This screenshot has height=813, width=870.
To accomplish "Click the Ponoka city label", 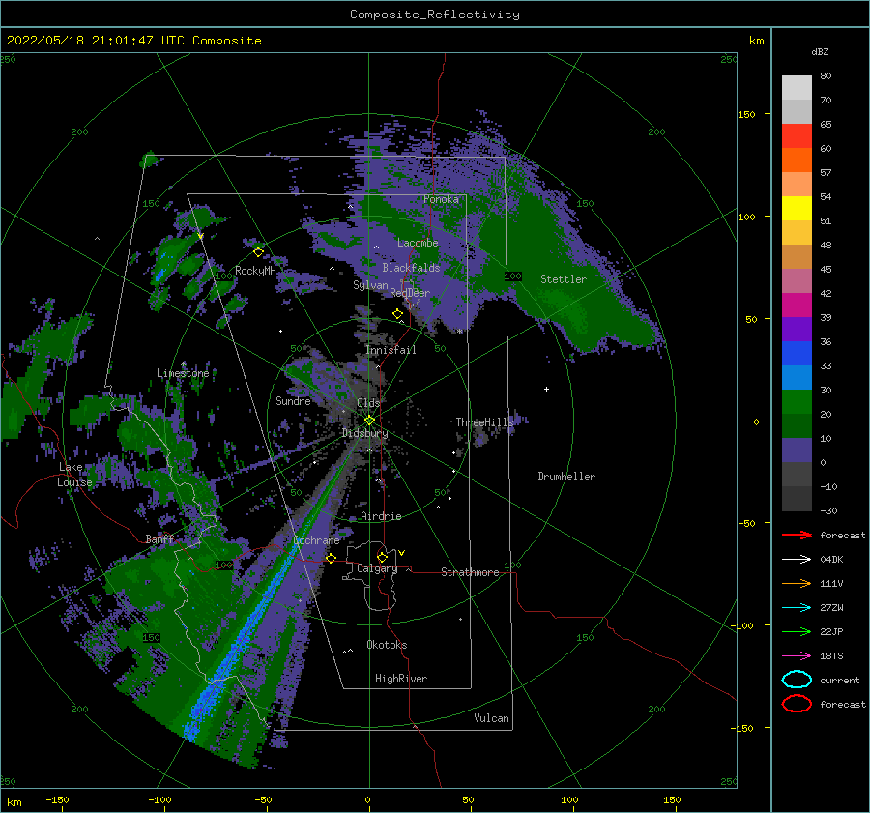I will [x=441, y=199].
